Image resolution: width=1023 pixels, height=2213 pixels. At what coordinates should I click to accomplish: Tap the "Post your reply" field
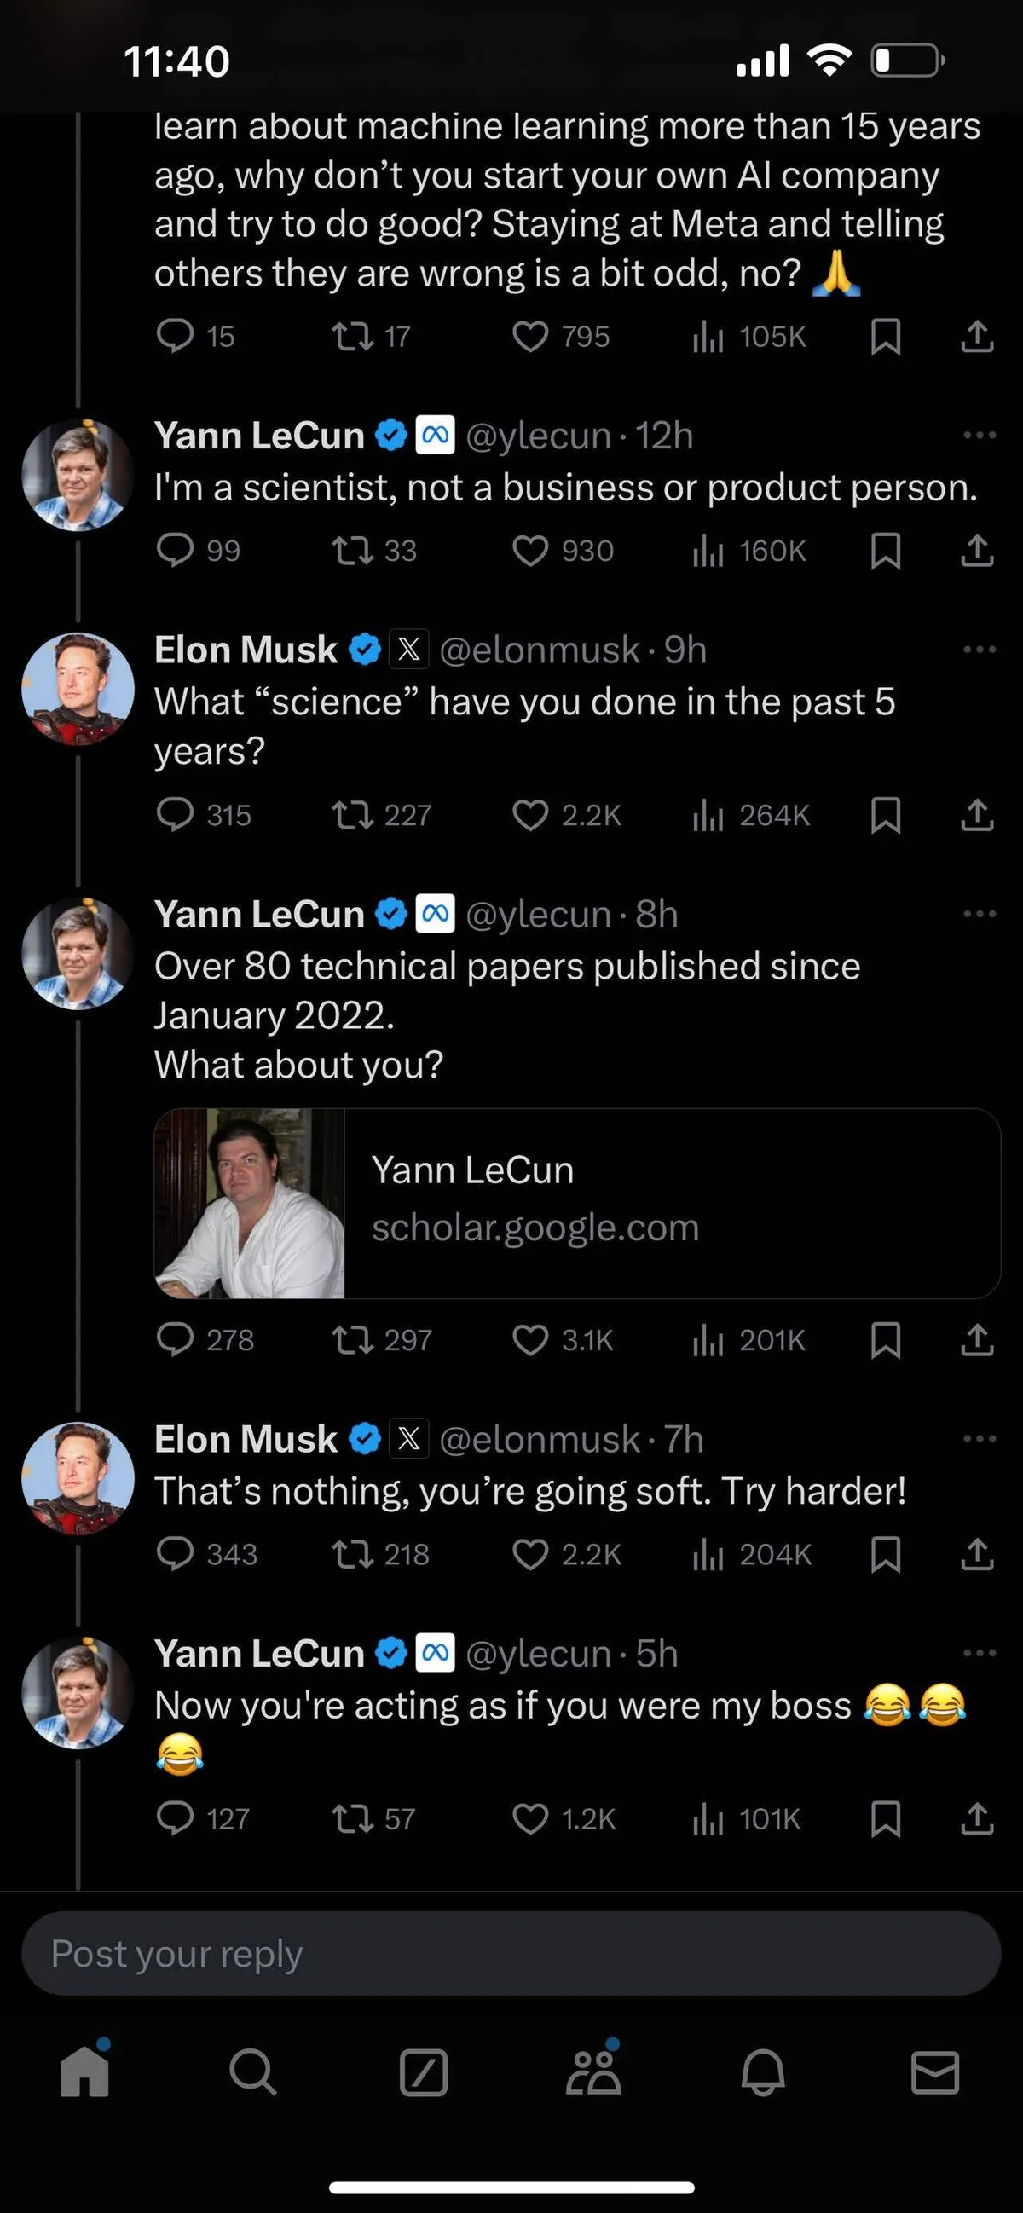tap(511, 1954)
